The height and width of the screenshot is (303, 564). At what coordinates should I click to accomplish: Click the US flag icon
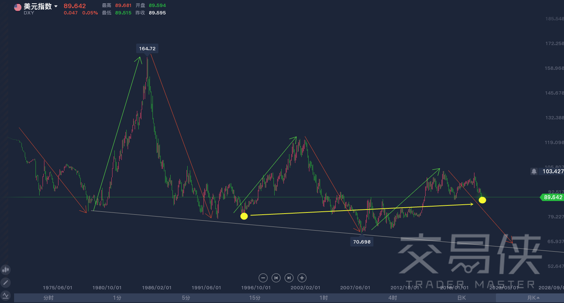pyautogui.click(x=18, y=7)
